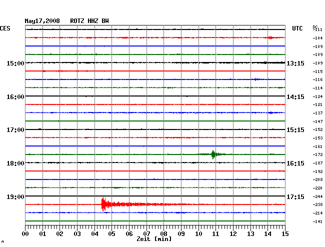Click the DC value -114

click(x=317, y=88)
